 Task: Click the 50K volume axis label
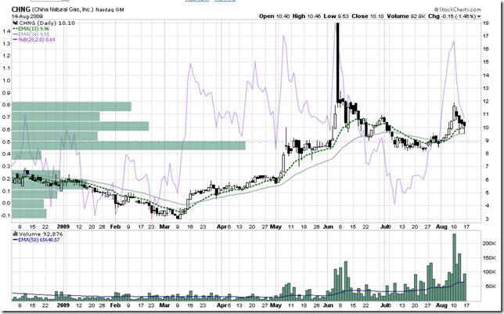click(x=490, y=287)
